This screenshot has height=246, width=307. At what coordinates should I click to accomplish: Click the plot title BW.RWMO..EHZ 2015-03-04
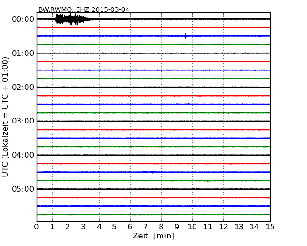(84, 9)
